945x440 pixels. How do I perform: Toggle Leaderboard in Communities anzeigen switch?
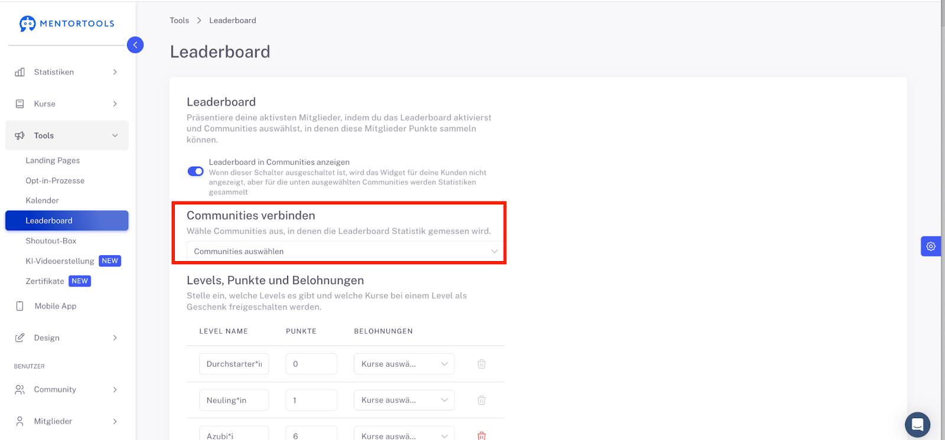click(x=195, y=171)
